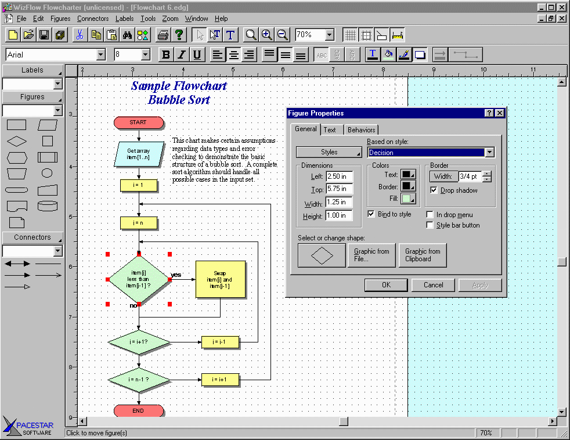Open the 70% zoom level dropdown
This screenshot has width=570, height=440.
[330, 35]
